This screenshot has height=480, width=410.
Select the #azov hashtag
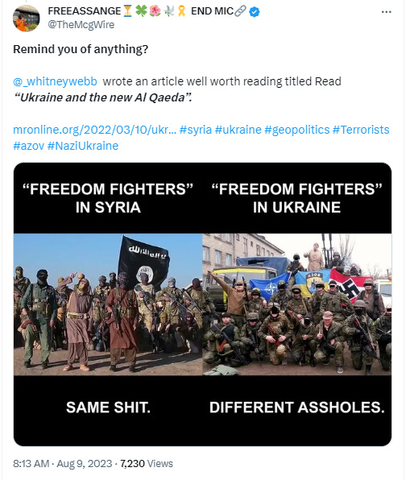[x=29, y=146]
